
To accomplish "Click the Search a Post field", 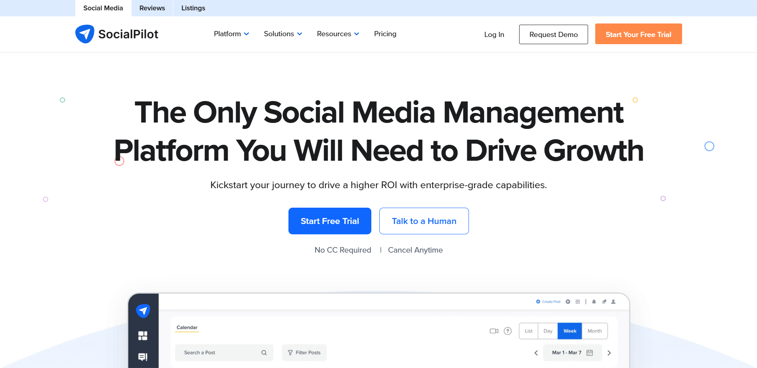I will (x=224, y=352).
